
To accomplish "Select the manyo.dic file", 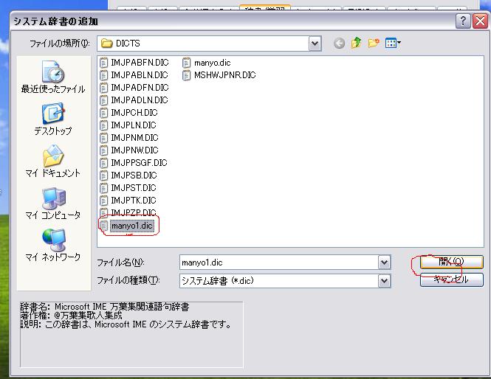I will pos(213,63).
